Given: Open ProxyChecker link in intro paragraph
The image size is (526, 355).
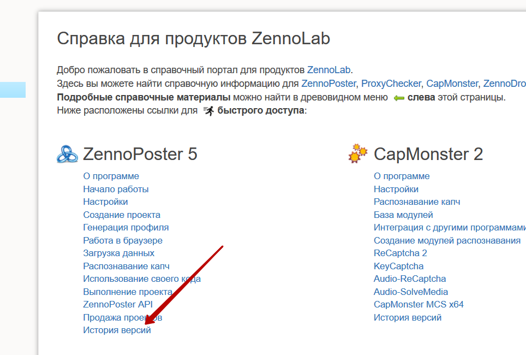Looking at the screenshot, I should click(391, 84).
